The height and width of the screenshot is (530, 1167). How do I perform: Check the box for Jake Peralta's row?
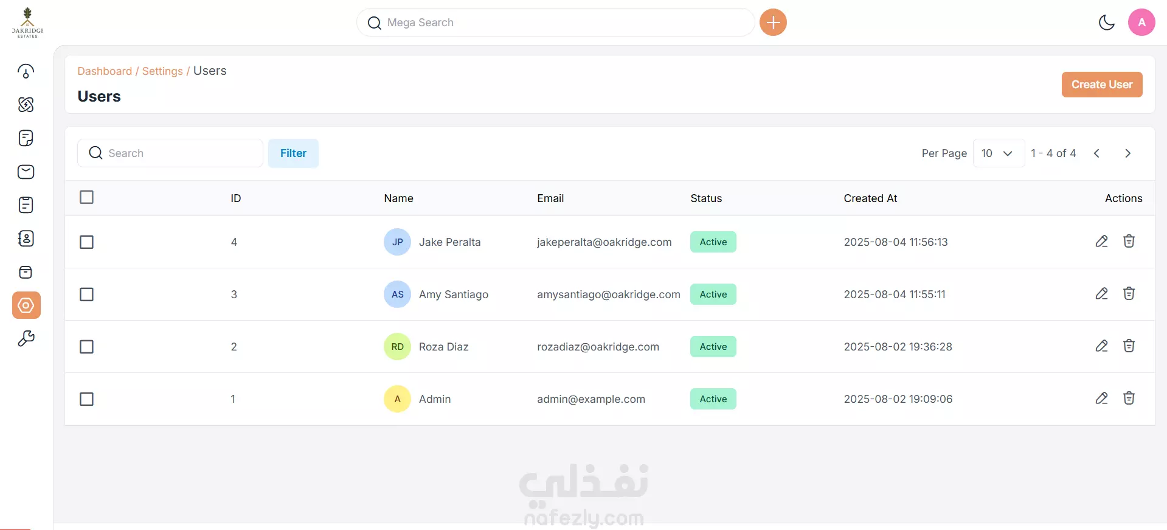coord(87,242)
